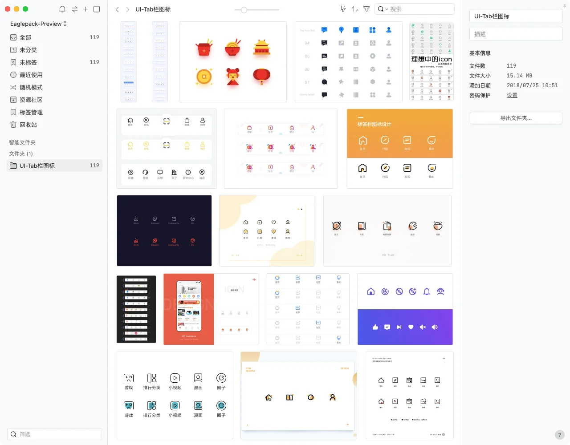
Task: Open the dark navy tab icons thumbnail
Action: click(164, 231)
